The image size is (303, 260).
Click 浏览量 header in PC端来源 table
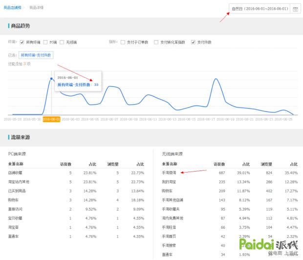coord(113,164)
